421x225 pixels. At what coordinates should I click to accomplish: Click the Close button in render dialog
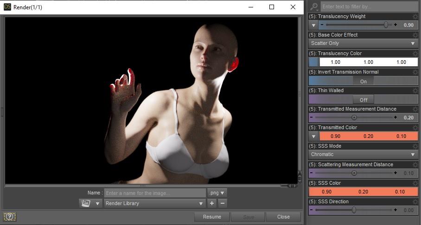pyautogui.click(x=283, y=217)
